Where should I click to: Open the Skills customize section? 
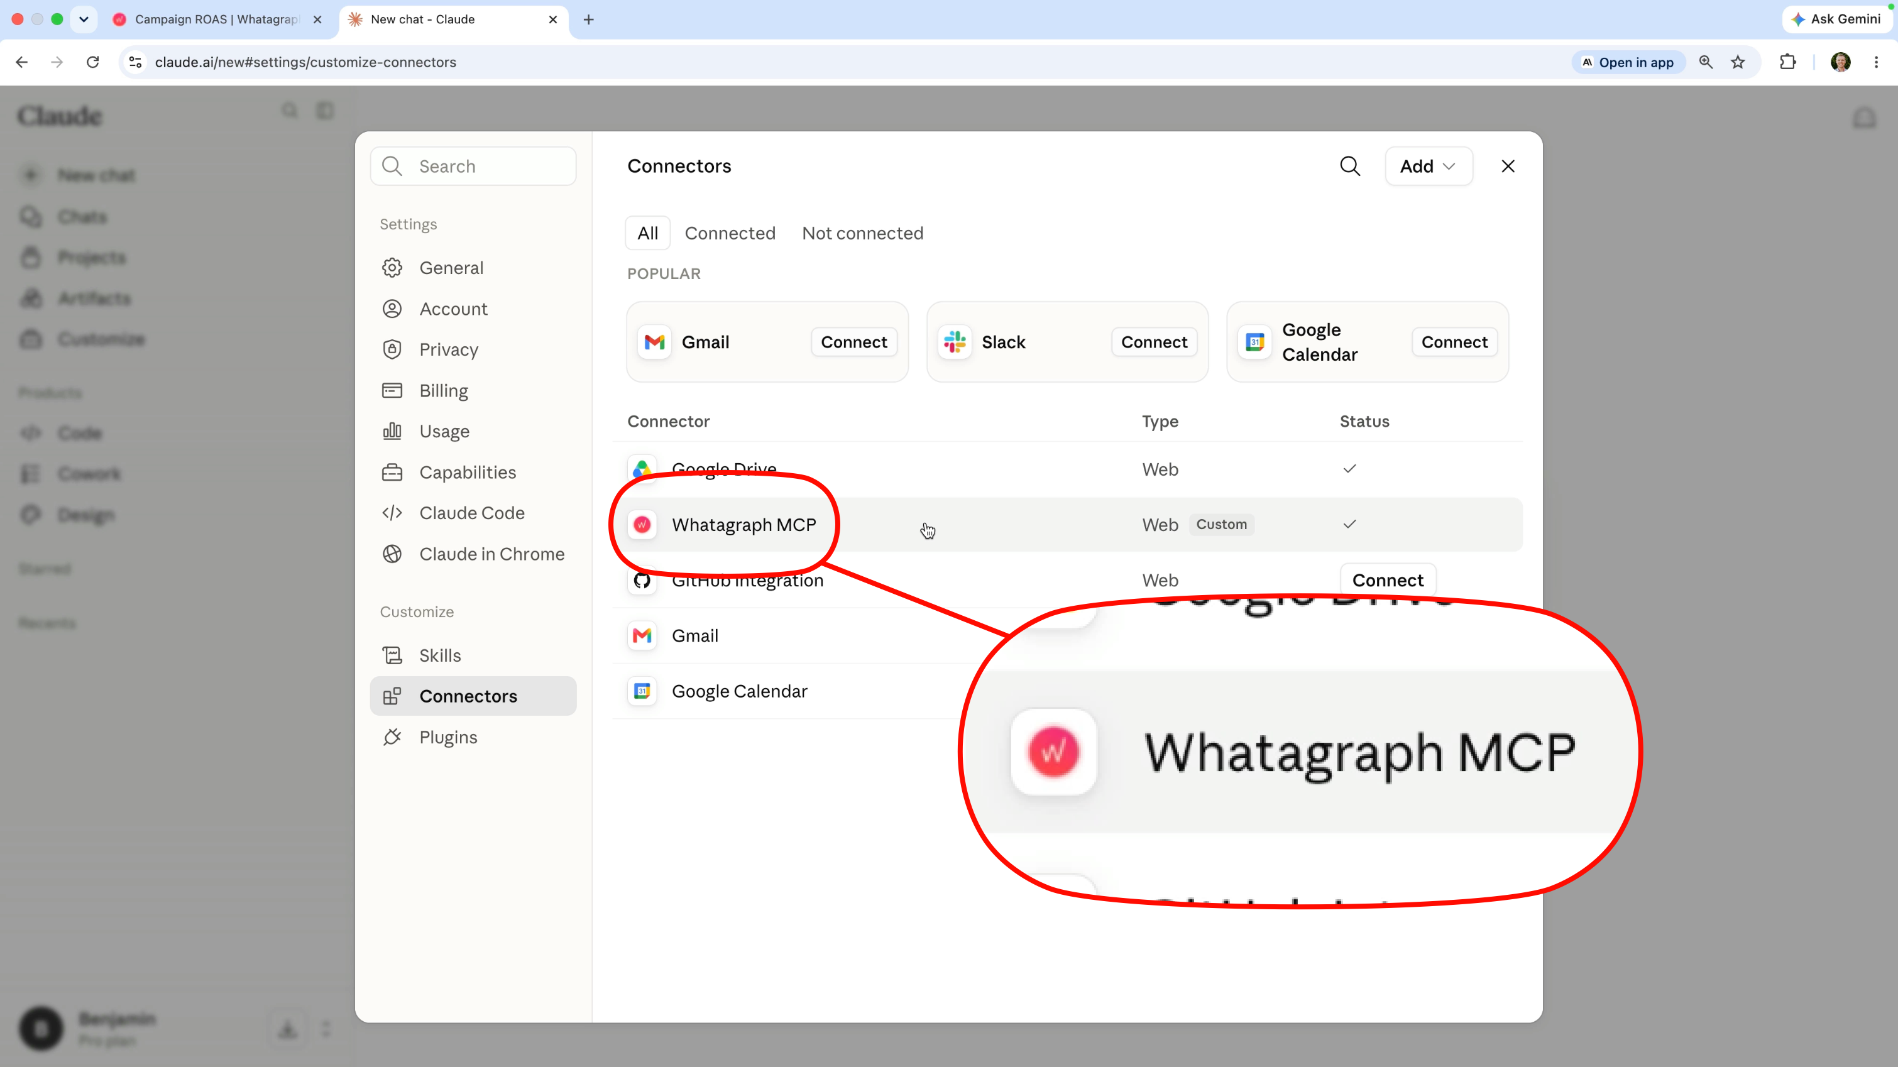[473, 655]
